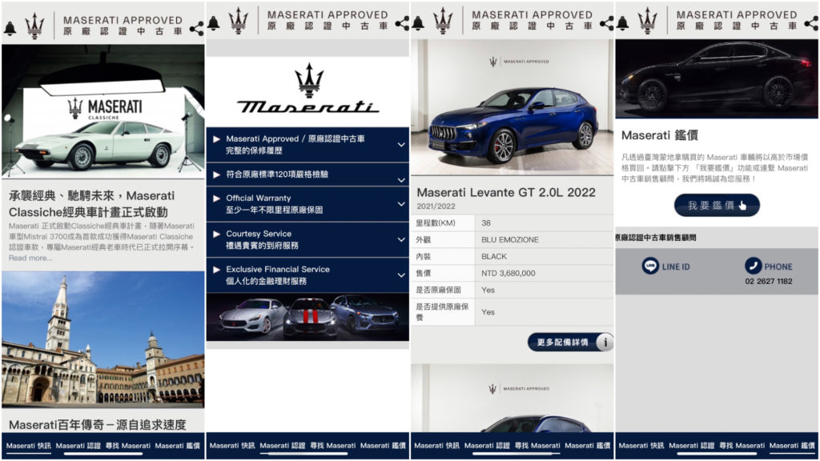820x461 pixels.
Task: Select the Maserati 快訊 tab in the second screen
Action: (x=232, y=446)
